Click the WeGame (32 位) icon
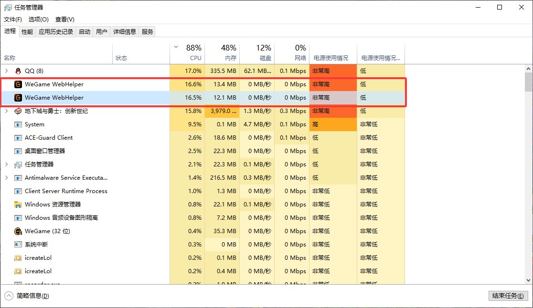Screen dimensions: 533x308 point(18,231)
